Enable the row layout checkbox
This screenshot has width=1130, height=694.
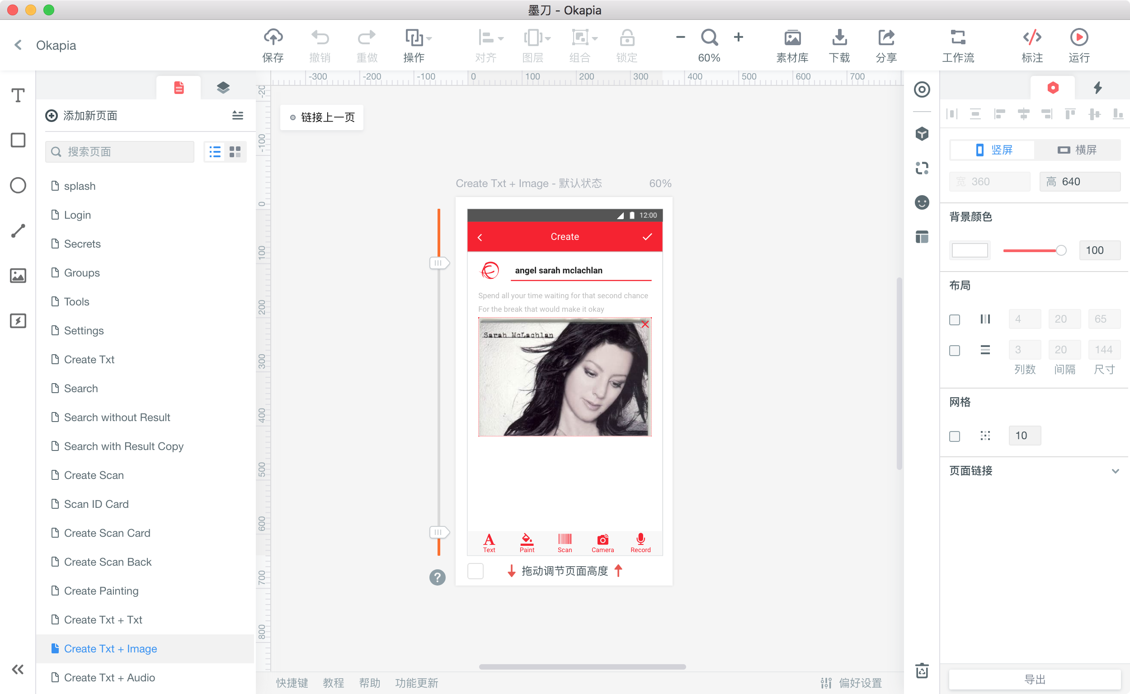click(x=955, y=351)
